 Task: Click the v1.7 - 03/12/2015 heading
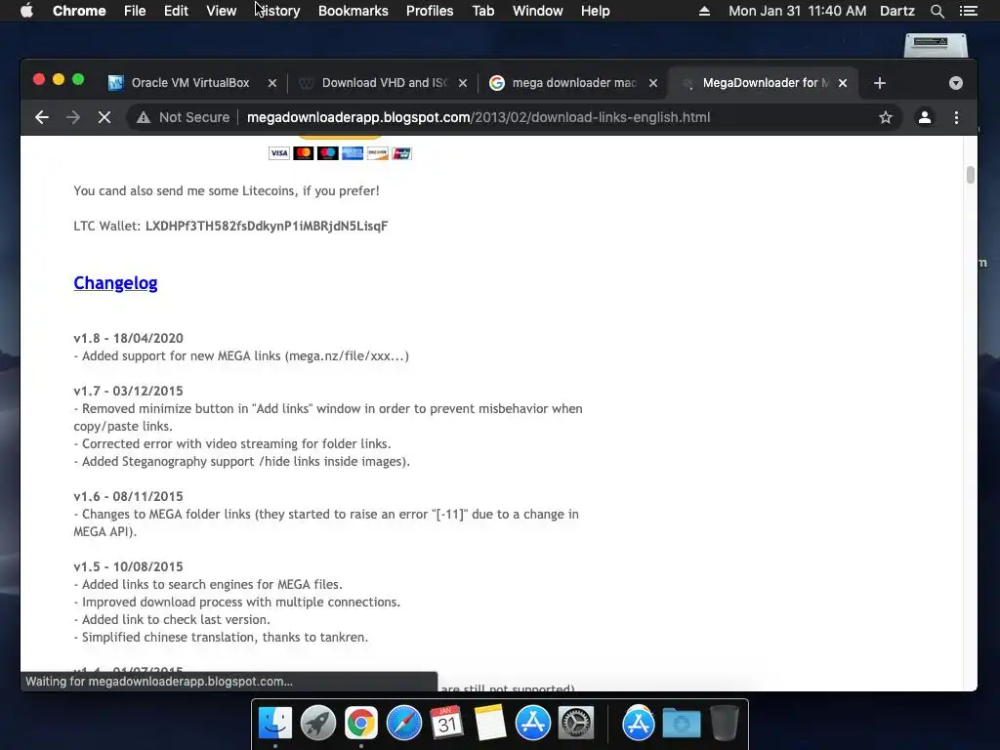click(128, 391)
